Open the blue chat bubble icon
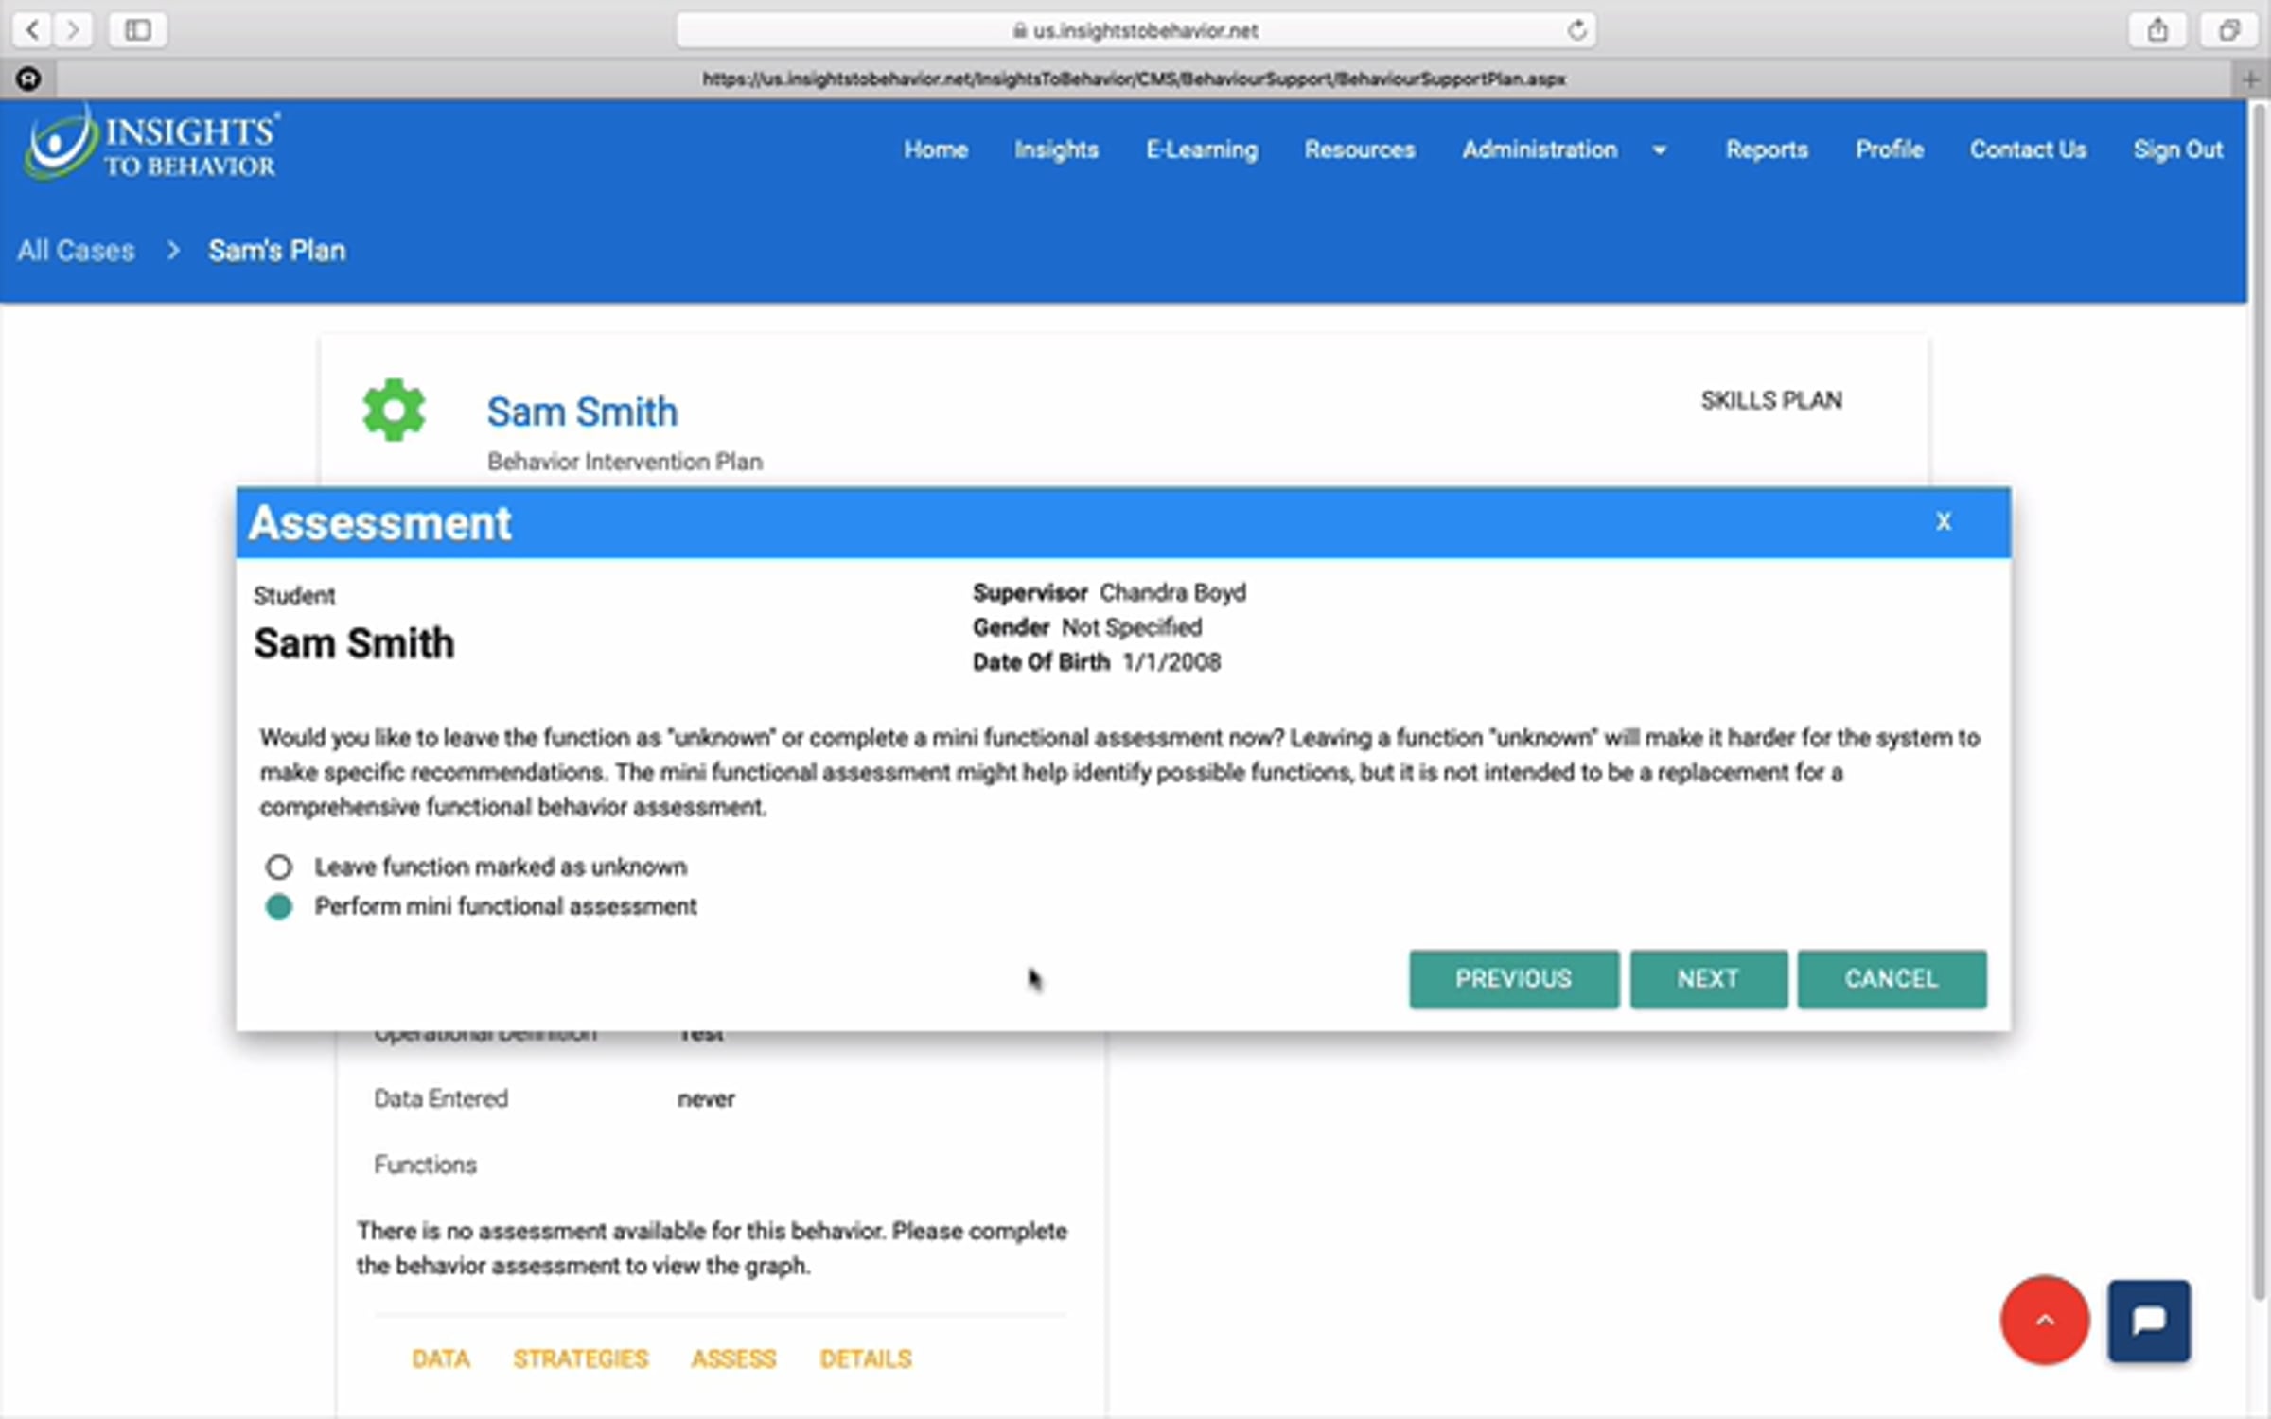Image resolution: width=2271 pixels, height=1419 pixels. pos(2148,1321)
